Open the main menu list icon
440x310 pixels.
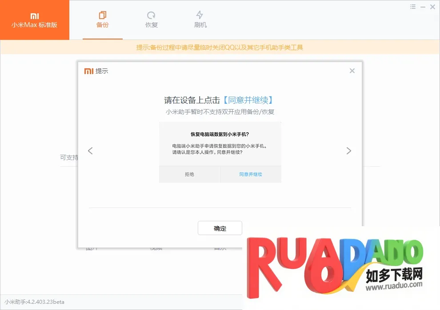pos(413,7)
